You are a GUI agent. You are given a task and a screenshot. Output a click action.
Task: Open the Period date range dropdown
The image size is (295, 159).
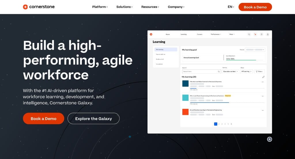coord(255,50)
